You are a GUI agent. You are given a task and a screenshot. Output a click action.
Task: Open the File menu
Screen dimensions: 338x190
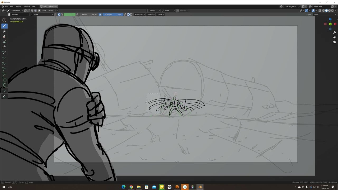pyautogui.click(x=7, y=6)
